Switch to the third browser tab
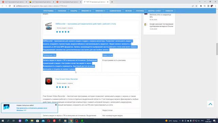Viewport: 218px width, 123px height. (x=69, y=2)
